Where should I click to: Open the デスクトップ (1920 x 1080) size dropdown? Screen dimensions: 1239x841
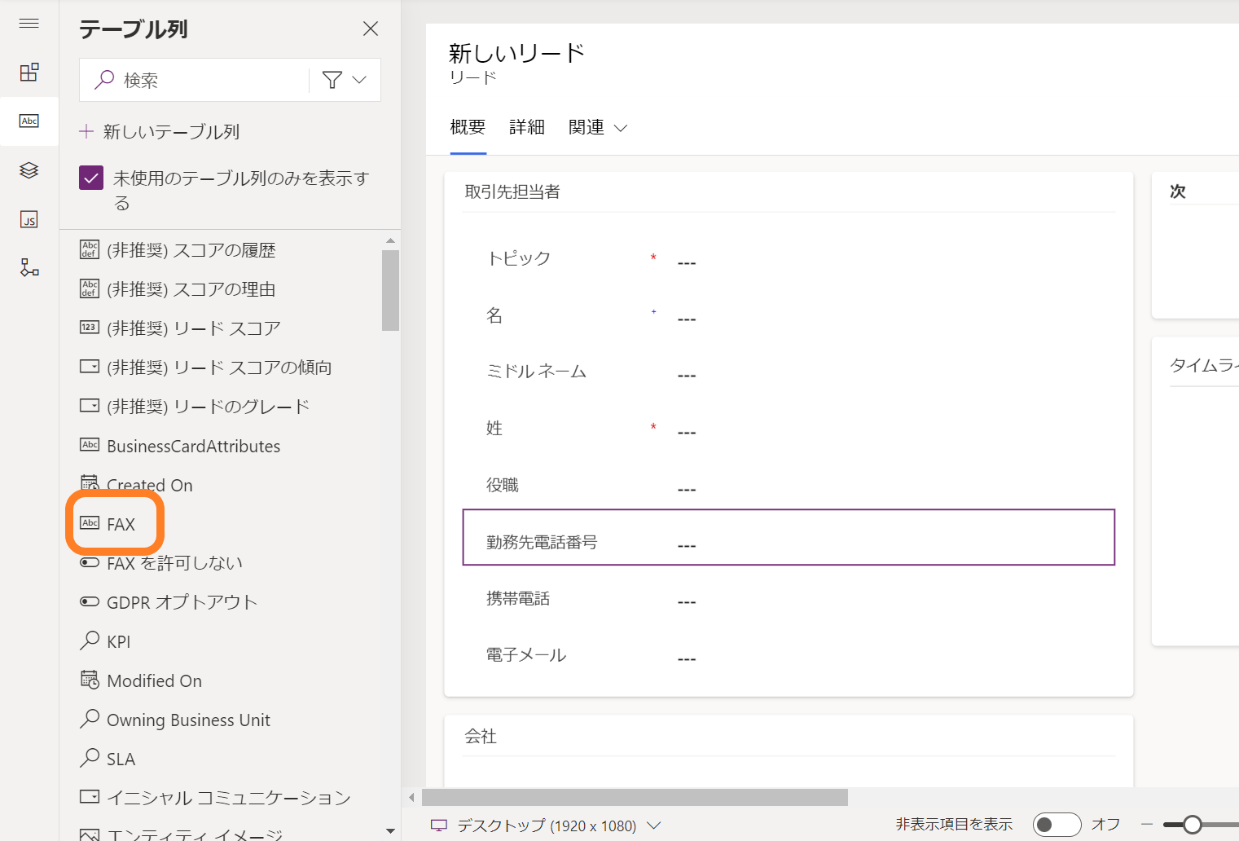pos(558,826)
